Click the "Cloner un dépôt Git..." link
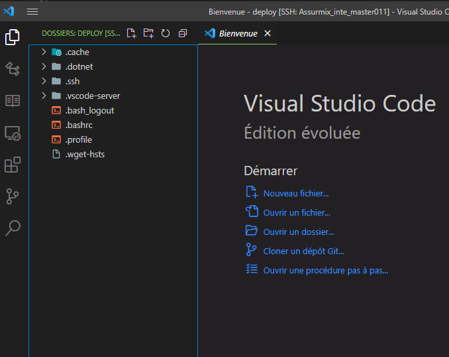Viewport: 449px width, 357px height. pyautogui.click(x=303, y=251)
